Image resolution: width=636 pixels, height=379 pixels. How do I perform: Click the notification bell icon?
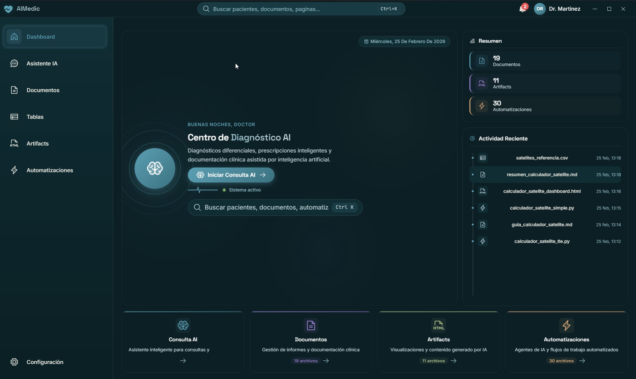[522, 9]
